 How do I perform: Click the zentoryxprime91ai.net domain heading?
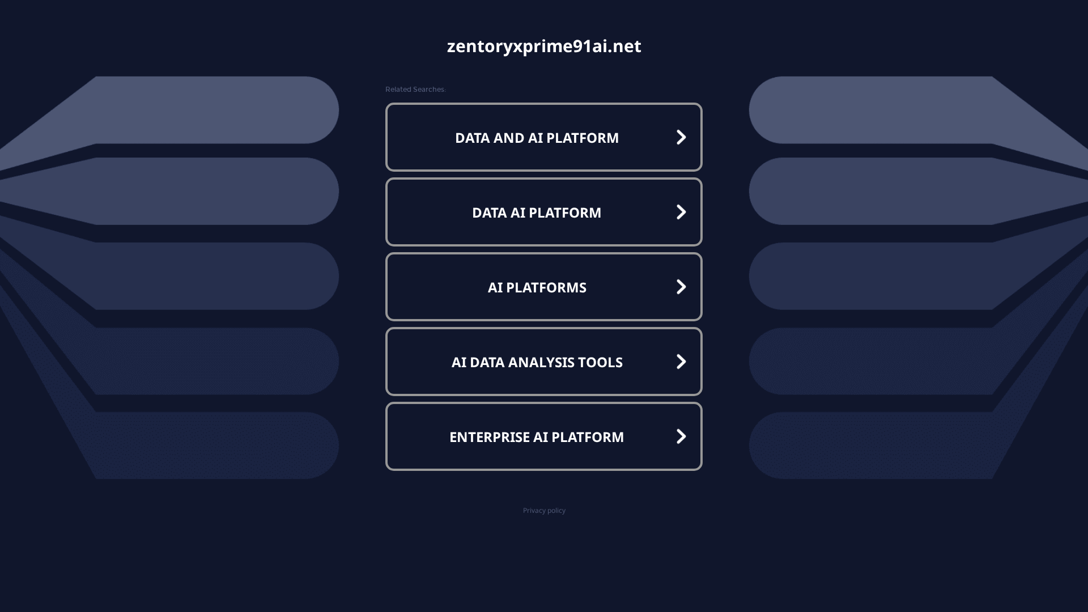pos(543,46)
